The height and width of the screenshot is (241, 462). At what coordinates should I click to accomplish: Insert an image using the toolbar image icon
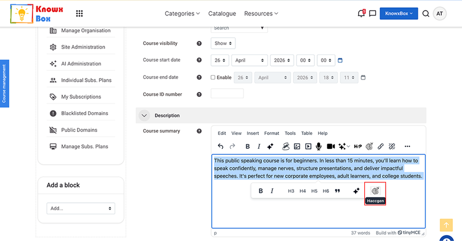tap(297, 146)
